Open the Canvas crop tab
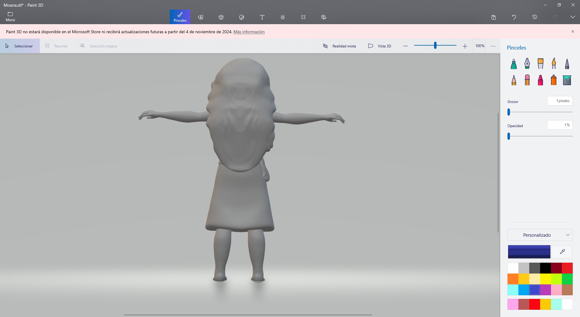Screen dimensions: 580x317 pyautogui.click(x=303, y=17)
